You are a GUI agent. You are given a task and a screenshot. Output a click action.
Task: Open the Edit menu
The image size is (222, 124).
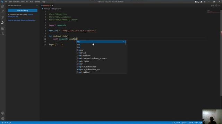pos(10,2)
